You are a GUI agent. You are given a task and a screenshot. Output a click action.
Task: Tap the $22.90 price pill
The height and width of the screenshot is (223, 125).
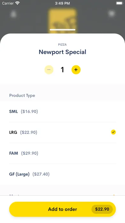tap(102, 209)
